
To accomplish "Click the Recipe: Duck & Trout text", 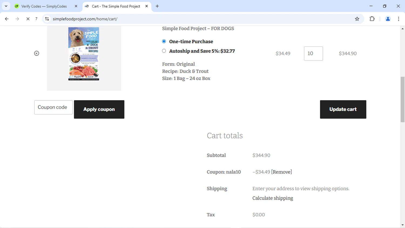I will (x=185, y=71).
